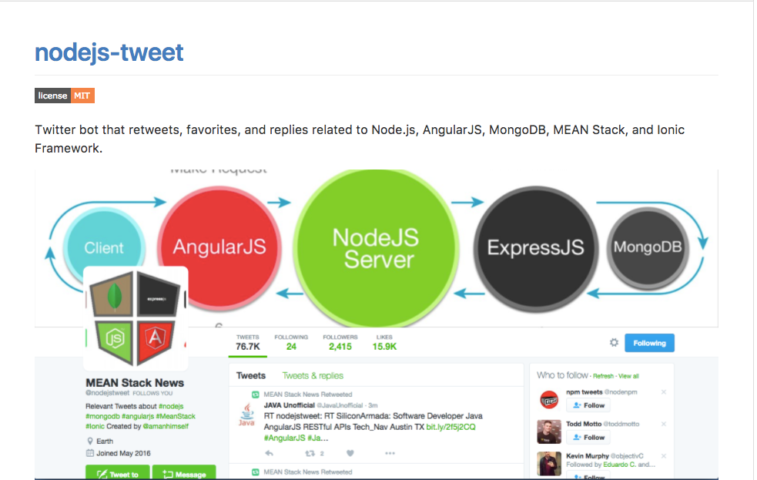The image size is (757, 480).
Task: Click the npm tweets avatar icon
Action: pyautogui.click(x=549, y=400)
